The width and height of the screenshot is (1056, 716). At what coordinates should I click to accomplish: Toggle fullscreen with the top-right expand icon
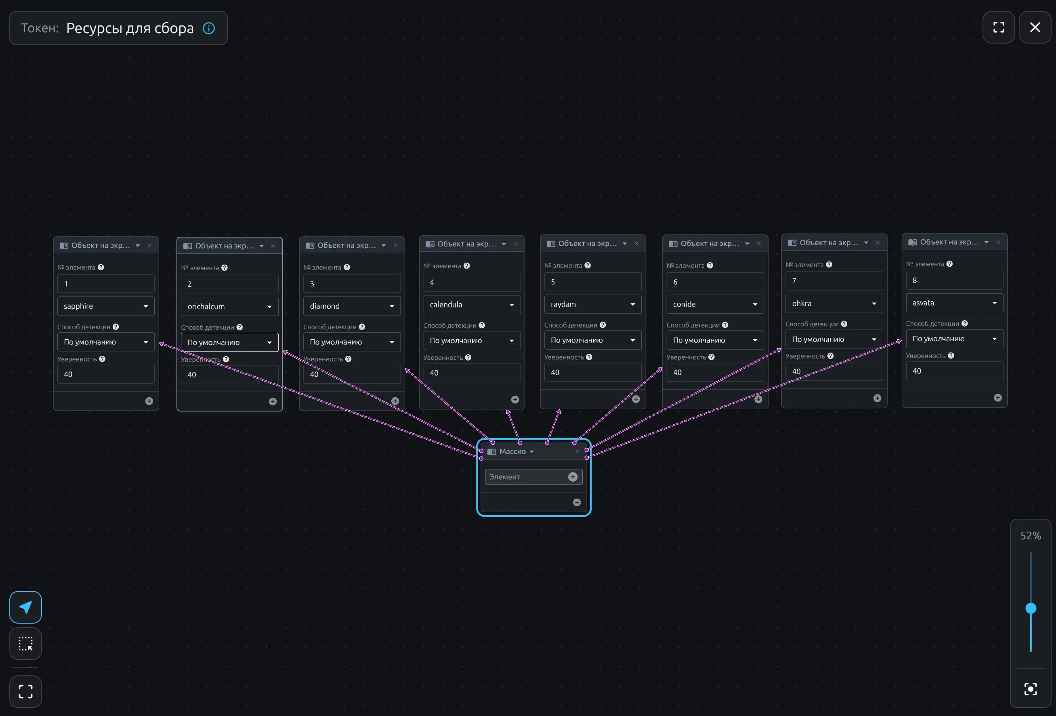[x=998, y=27]
